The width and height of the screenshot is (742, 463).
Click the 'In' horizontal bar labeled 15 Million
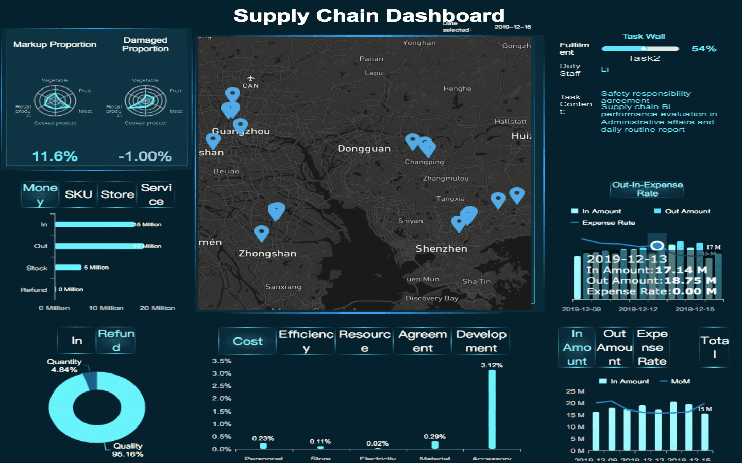click(95, 224)
